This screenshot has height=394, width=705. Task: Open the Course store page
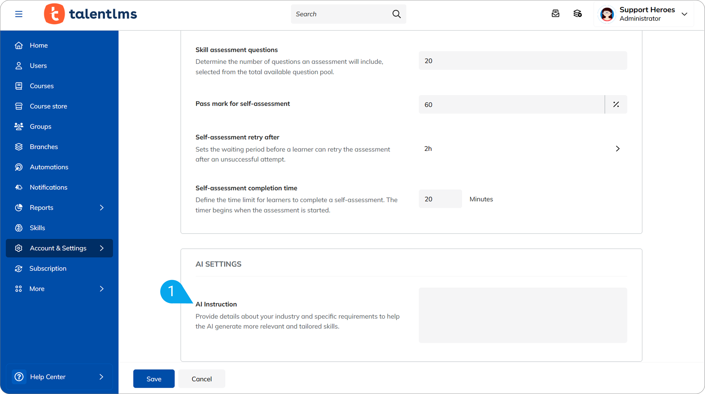[48, 106]
